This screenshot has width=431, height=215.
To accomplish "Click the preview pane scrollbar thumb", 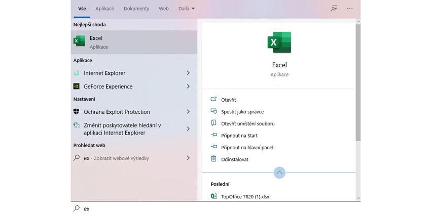I will click(x=358, y=82).
